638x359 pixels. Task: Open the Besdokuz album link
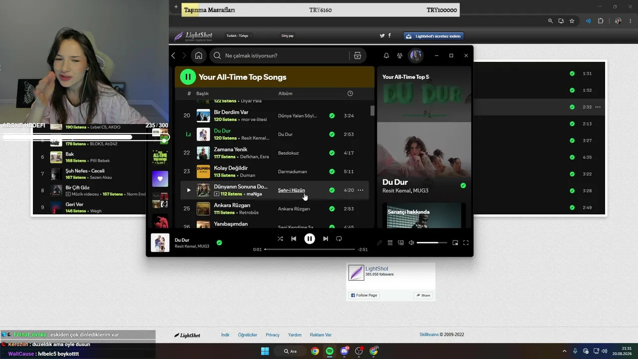click(289, 153)
